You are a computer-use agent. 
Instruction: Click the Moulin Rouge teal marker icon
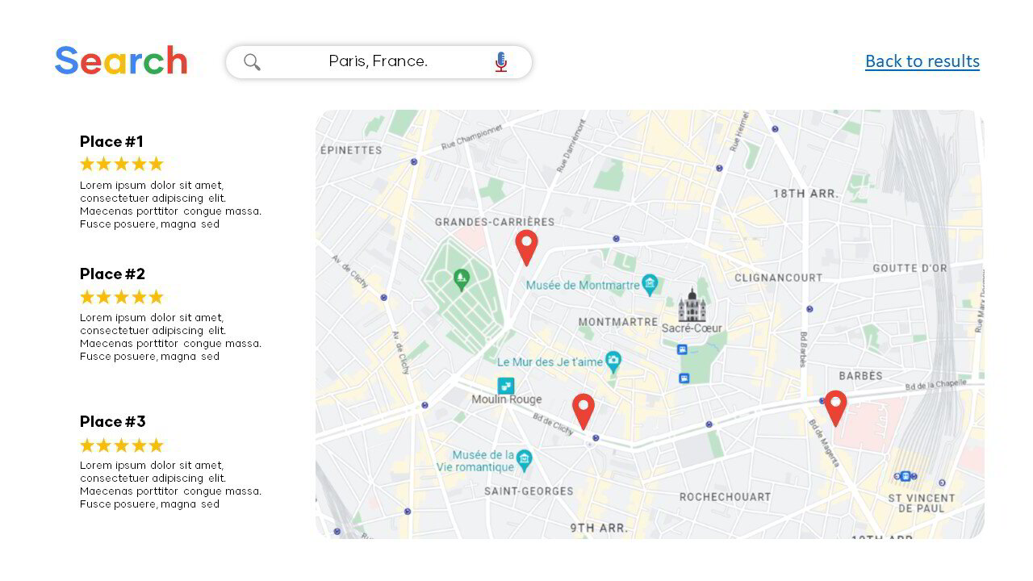click(505, 386)
